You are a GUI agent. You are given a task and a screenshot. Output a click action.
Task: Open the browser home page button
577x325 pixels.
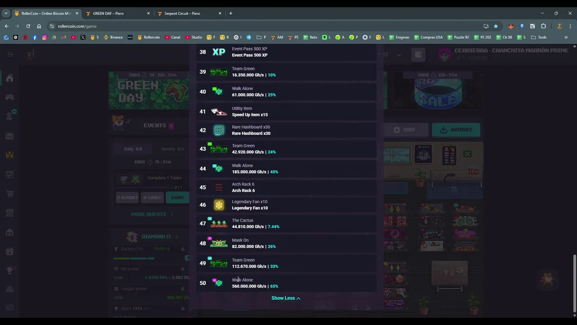coord(39,26)
